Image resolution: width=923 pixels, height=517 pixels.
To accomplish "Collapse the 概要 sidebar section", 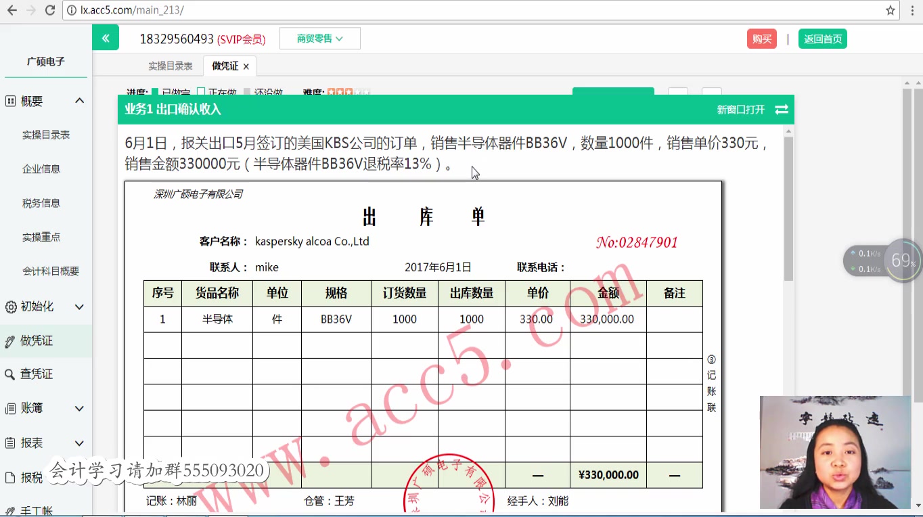I will click(x=79, y=100).
